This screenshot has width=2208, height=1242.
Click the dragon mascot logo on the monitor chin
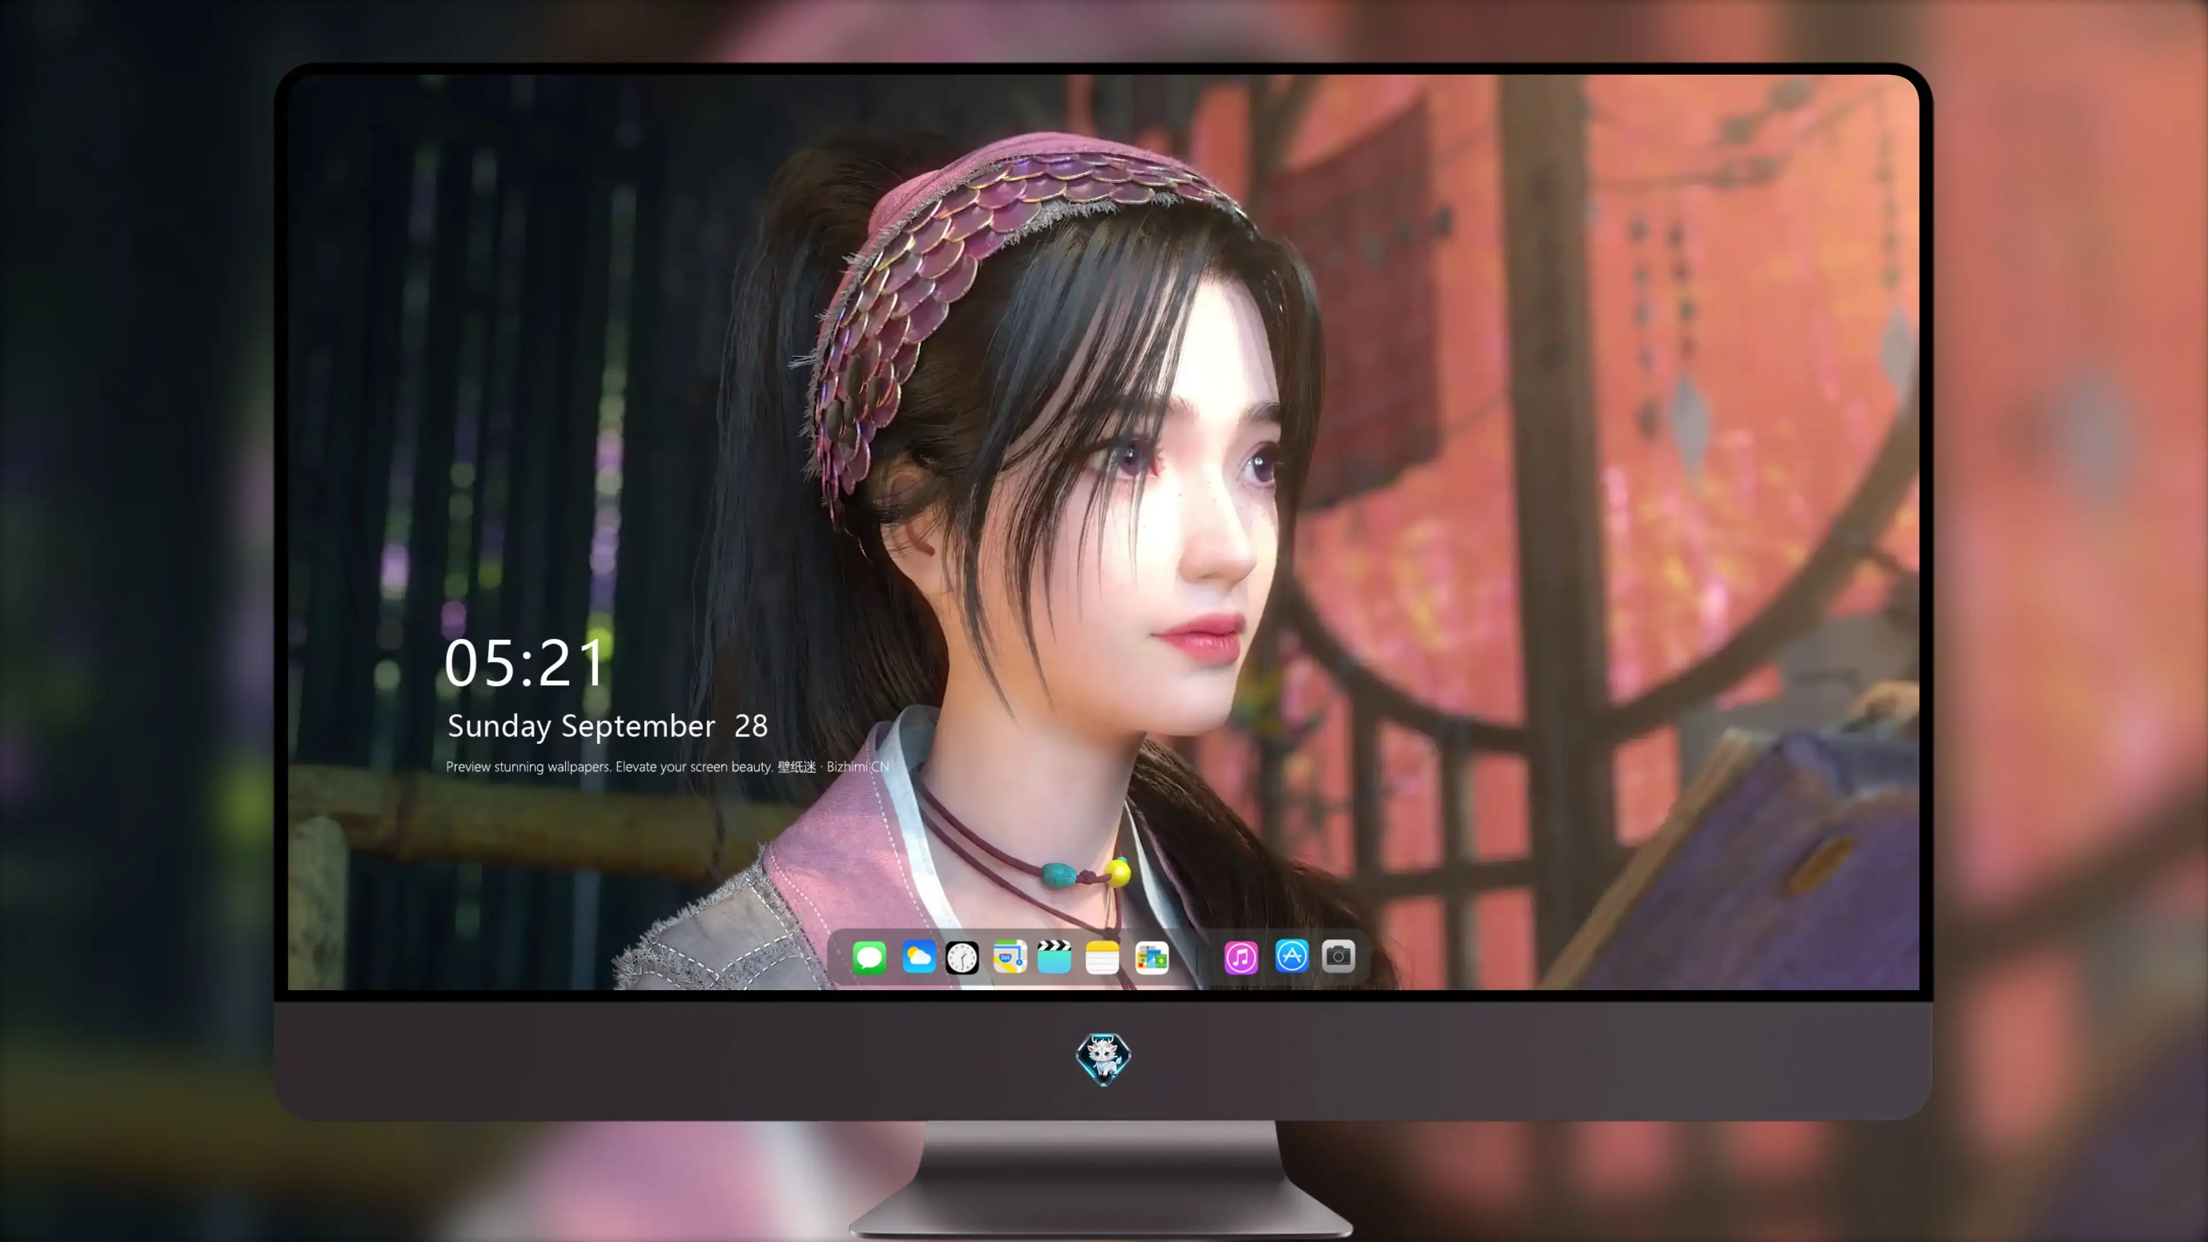coord(1103,1059)
